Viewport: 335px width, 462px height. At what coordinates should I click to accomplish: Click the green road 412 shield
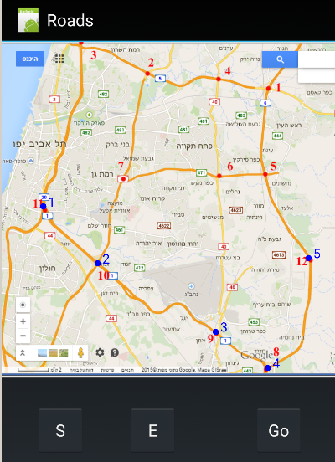point(139,268)
